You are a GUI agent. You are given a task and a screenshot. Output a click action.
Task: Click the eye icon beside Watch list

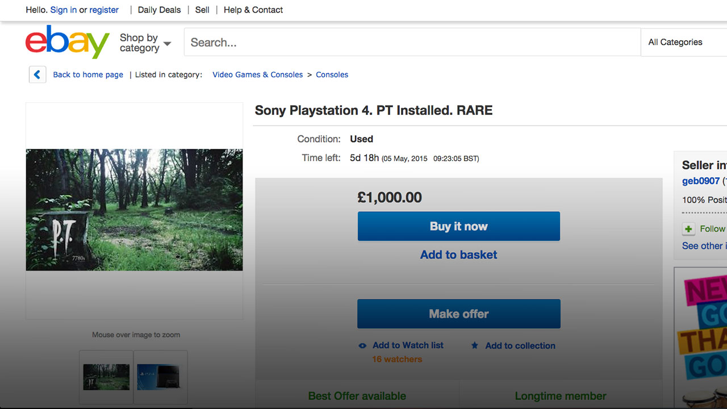[x=362, y=345]
